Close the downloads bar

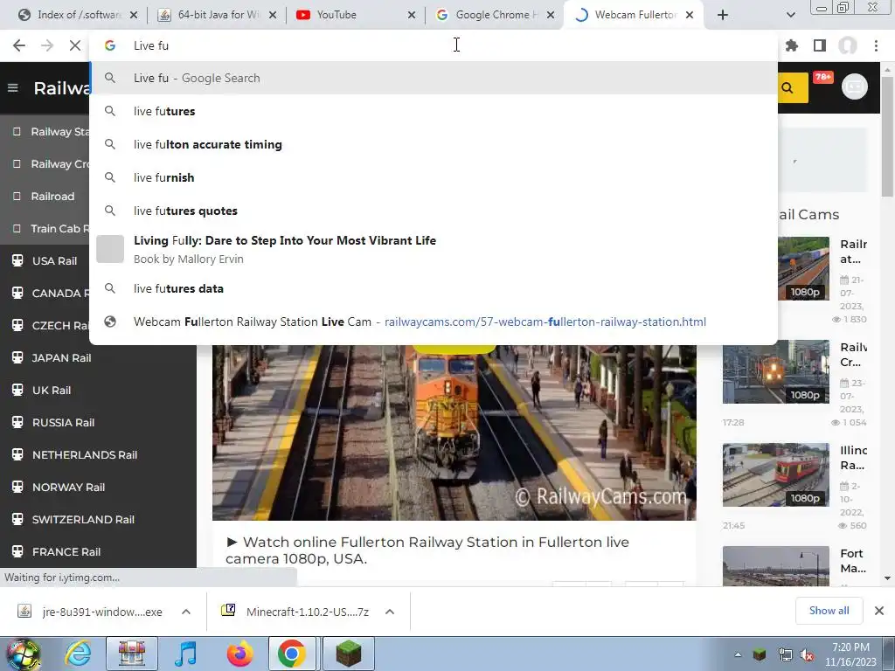(879, 611)
